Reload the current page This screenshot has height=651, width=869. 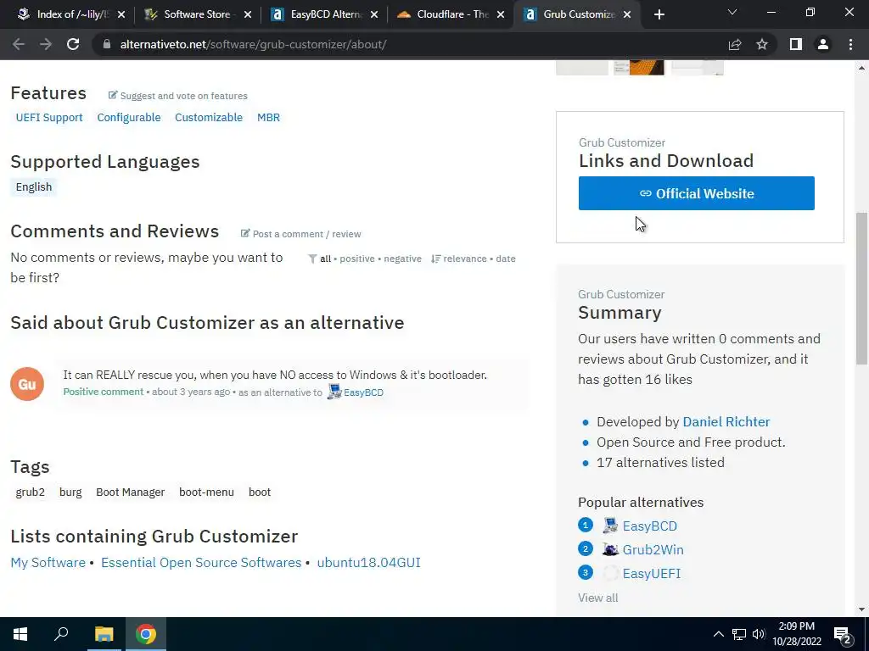coord(73,44)
